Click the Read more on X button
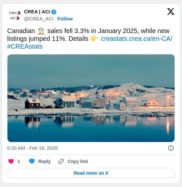 [x=91, y=173]
